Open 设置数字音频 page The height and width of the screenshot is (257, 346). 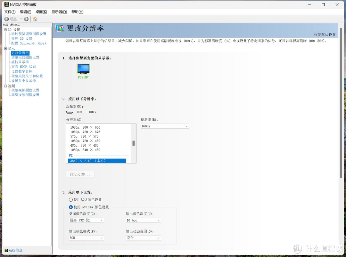coord(22,71)
